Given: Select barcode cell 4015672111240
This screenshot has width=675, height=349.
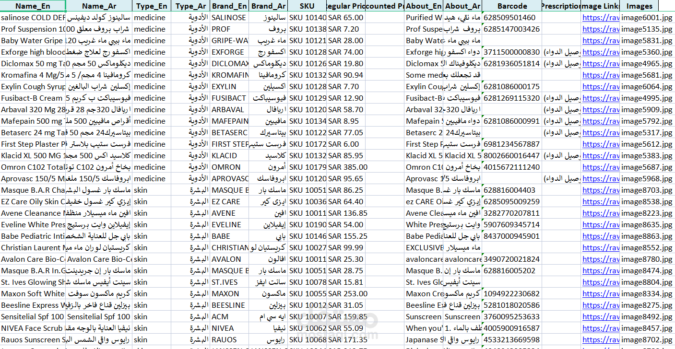Looking at the screenshot, I should pyautogui.click(x=512, y=167).
